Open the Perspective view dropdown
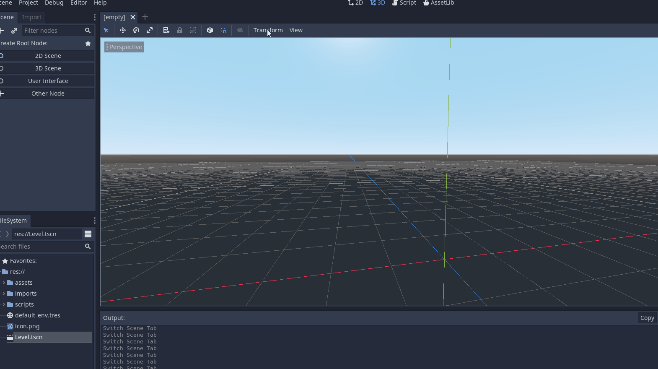This screenshot has width=658, height=369. pos(124,47)
